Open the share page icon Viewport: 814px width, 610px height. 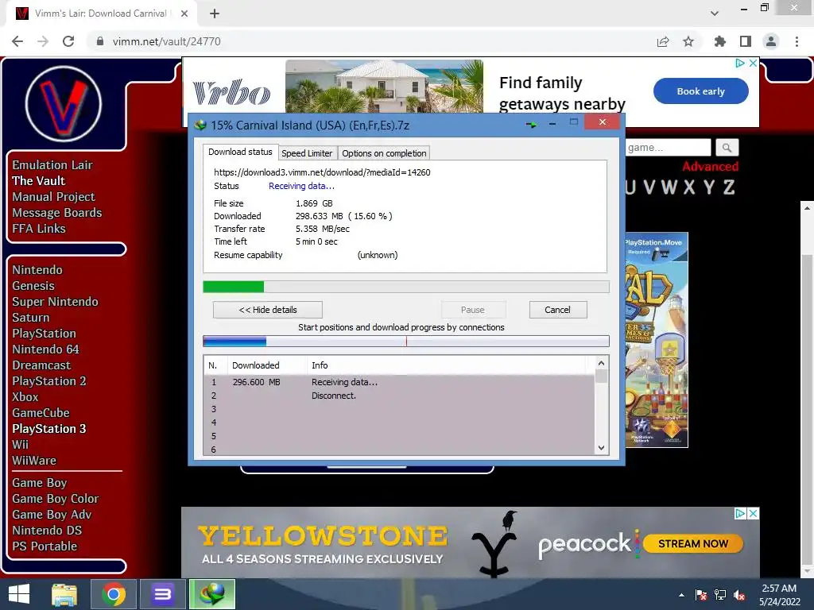pyautogui.click(x=663, y=41)
